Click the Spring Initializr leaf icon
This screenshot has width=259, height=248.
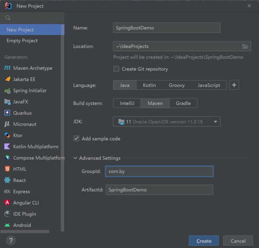(8, 91)
